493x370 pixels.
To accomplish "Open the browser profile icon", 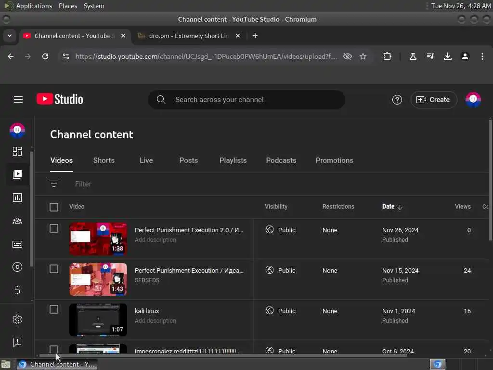I will [465, 56].
